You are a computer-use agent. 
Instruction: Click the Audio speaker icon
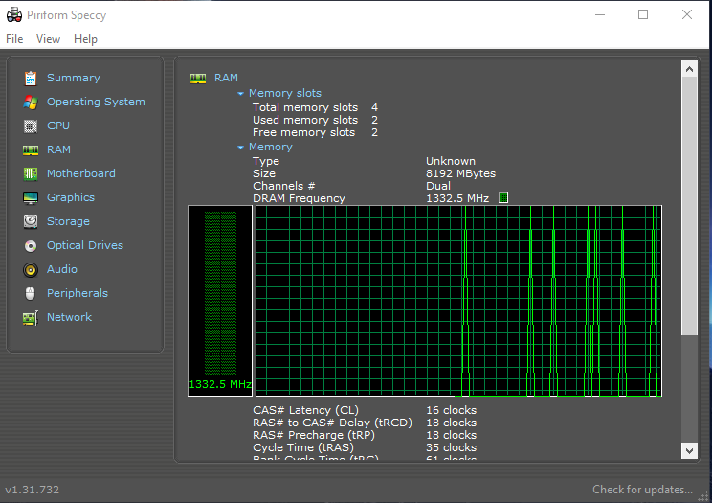[31, 270]
